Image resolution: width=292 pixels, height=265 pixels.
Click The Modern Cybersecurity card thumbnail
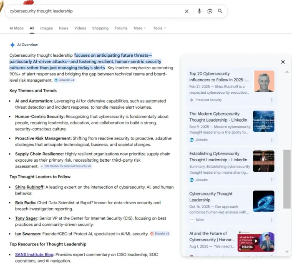[264, 121]
